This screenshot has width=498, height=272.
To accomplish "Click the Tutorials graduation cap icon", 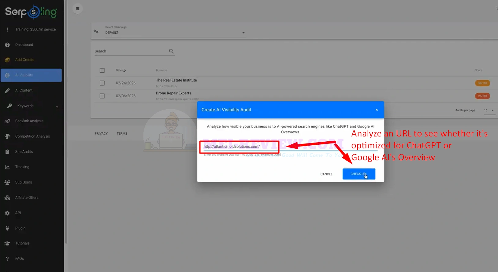I will [x=7, y=243].
